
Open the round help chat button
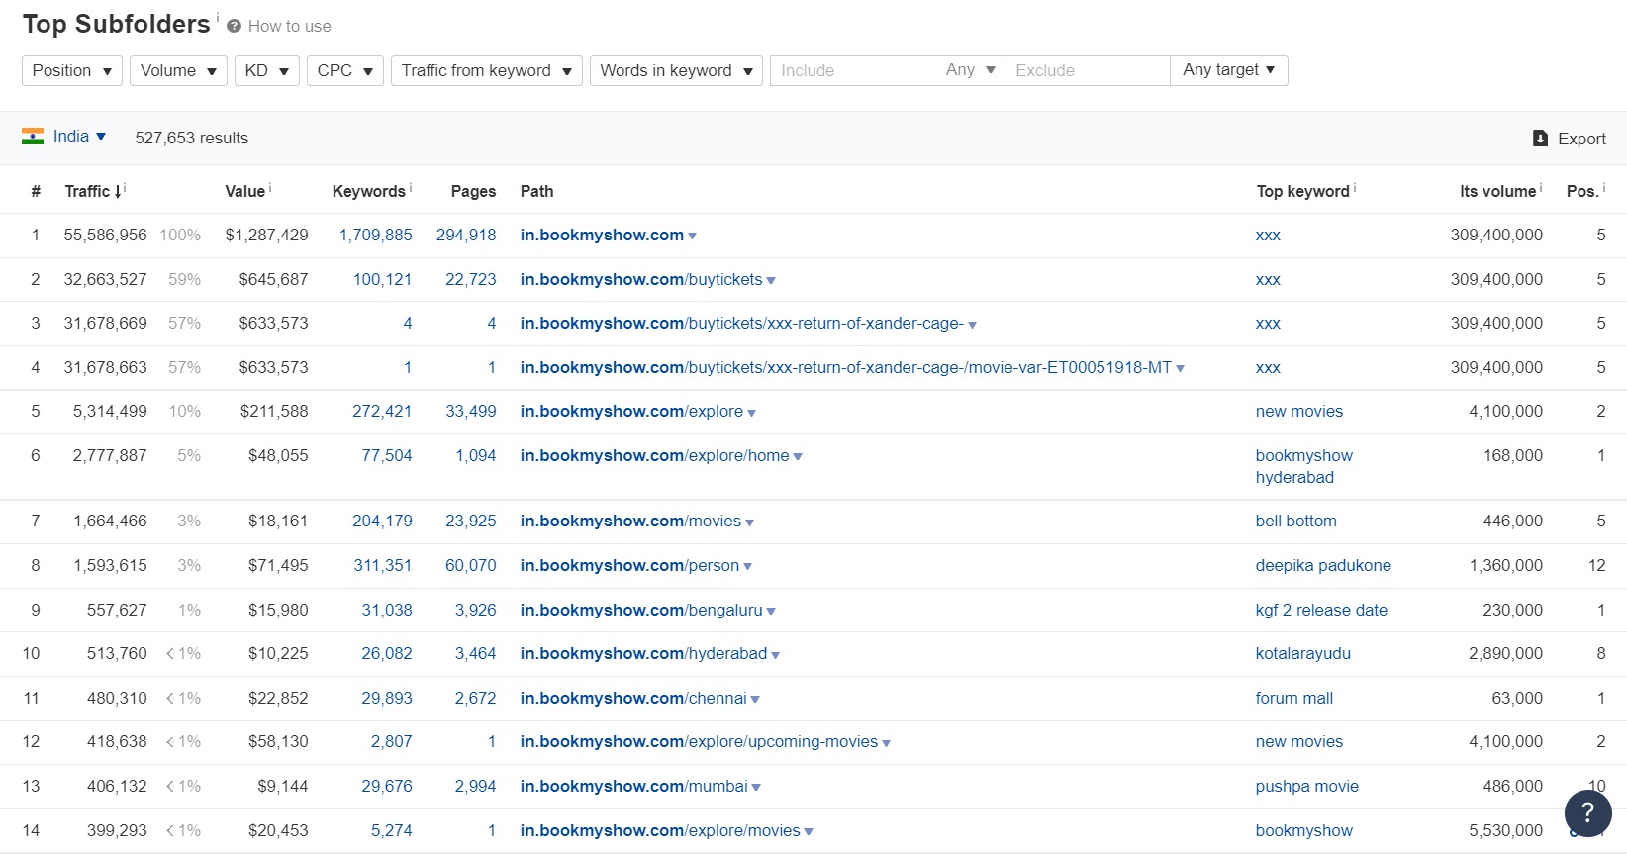click(1587, 812)
